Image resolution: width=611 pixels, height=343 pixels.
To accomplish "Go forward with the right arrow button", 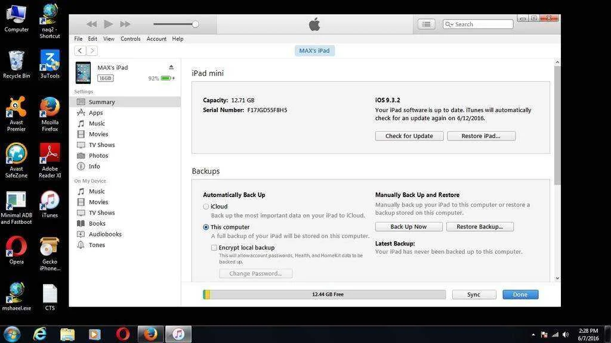I will point(92,51).
